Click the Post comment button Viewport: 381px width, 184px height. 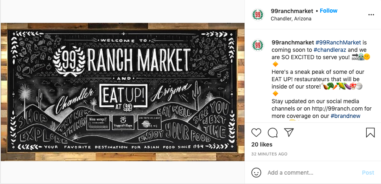coord(368,173)
